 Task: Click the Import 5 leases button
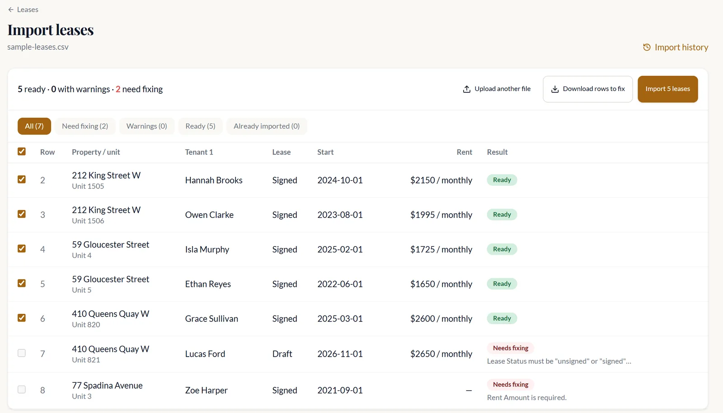tap(668, 89)
